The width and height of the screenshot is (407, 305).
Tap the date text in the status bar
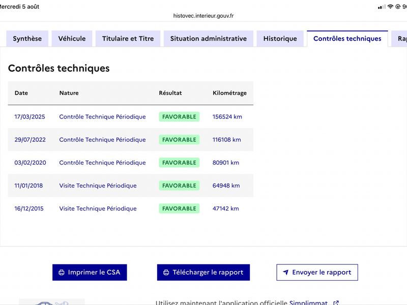[19, 7]
